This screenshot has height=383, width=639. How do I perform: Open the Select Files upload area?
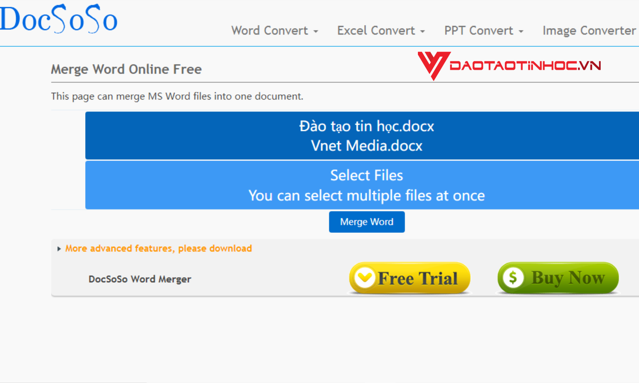click(366, 185)
